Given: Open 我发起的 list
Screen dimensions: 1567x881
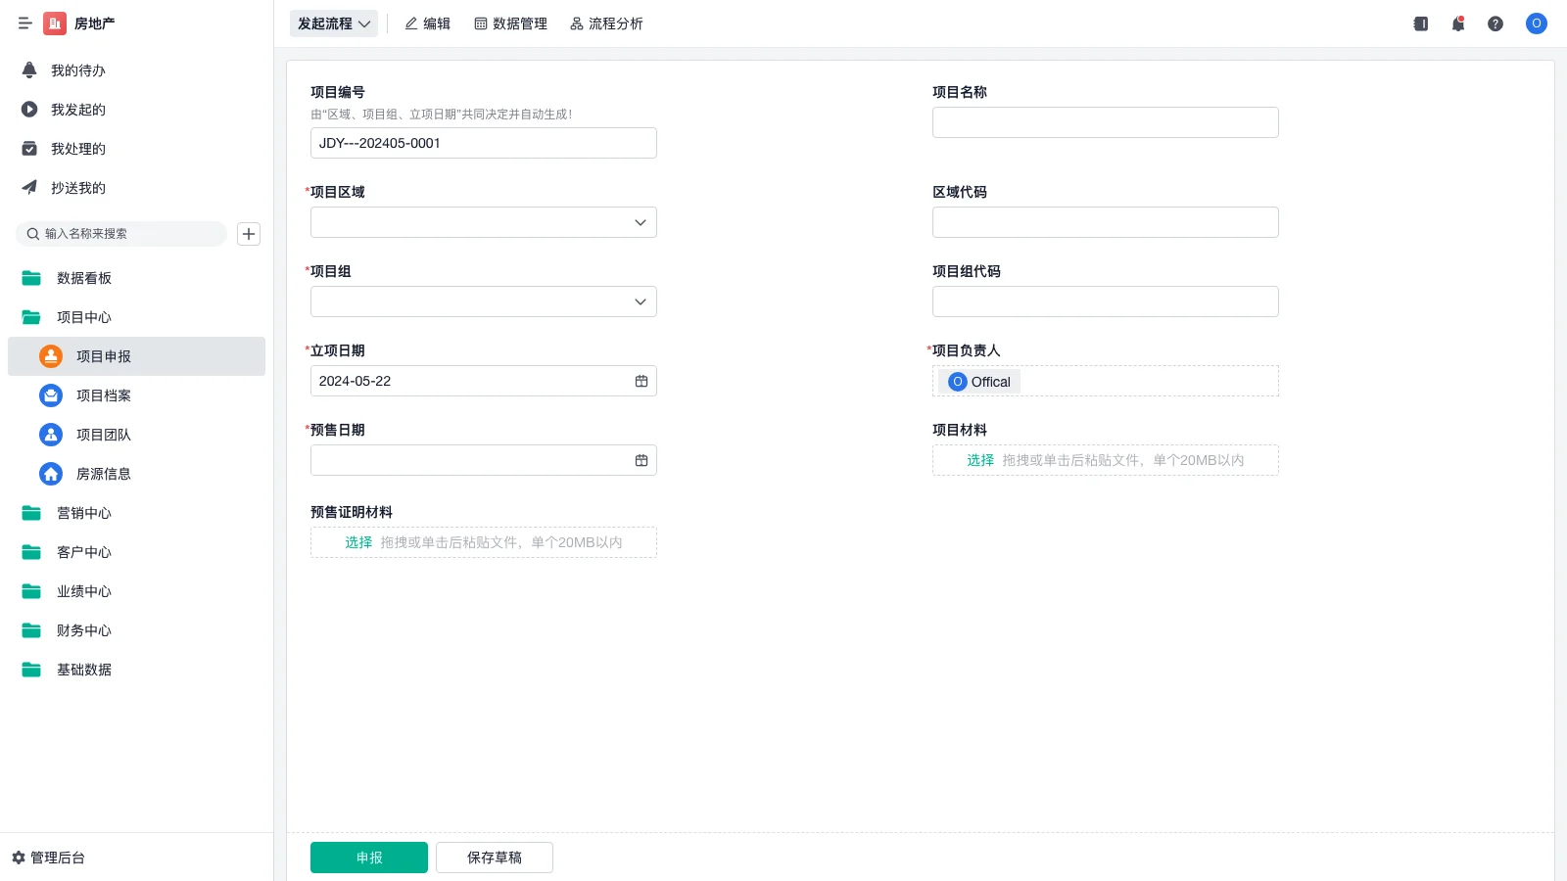Looking at the screenshot, I should click(136, 110).
